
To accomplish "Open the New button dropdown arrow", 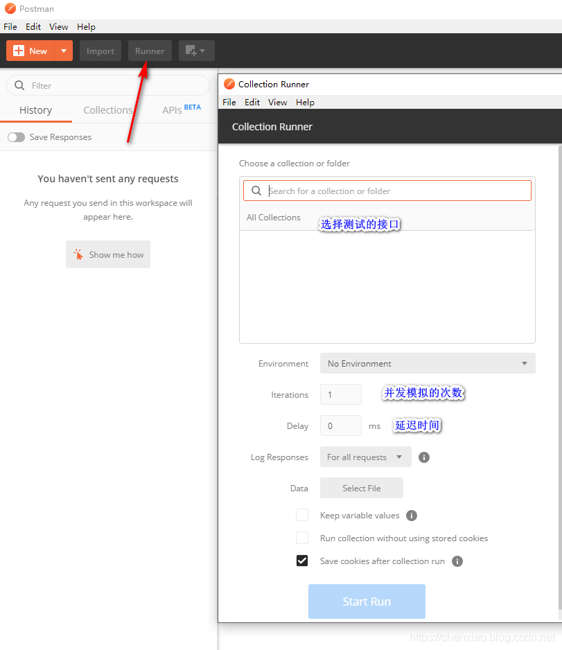I will tap(64, 51).
